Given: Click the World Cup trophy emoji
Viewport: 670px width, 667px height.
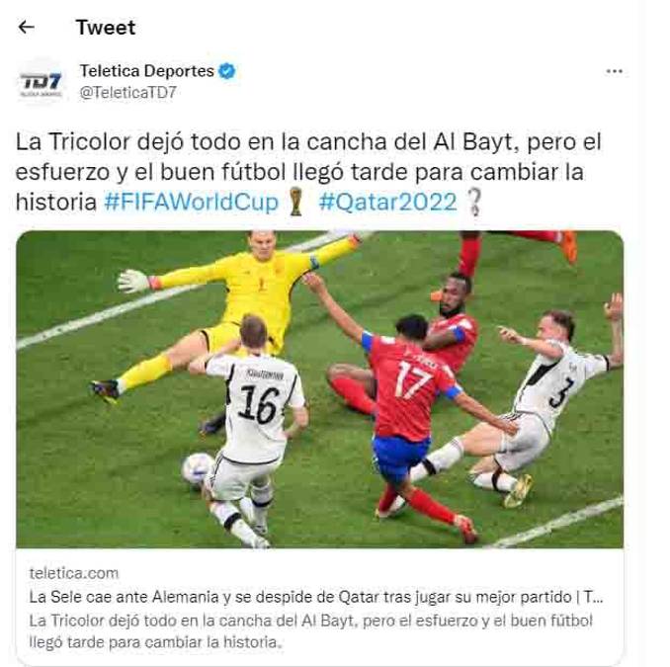Looking at the screenshot, I should [295, 202].
